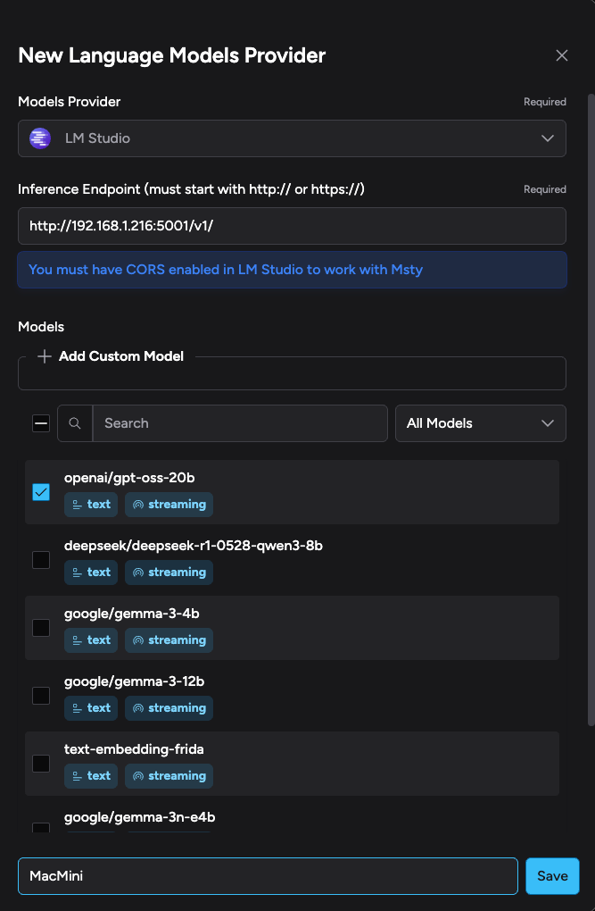Click the streaming tag on google/gemma-3-12b
Viewport: 595px width, 911px height.
click(169, 708)
